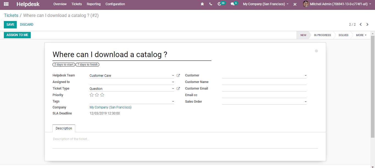Click the 2 / 2 pager counter
The width and height of the screenshot is (375, 168).
pyautogui.click(x=352, y=25)
